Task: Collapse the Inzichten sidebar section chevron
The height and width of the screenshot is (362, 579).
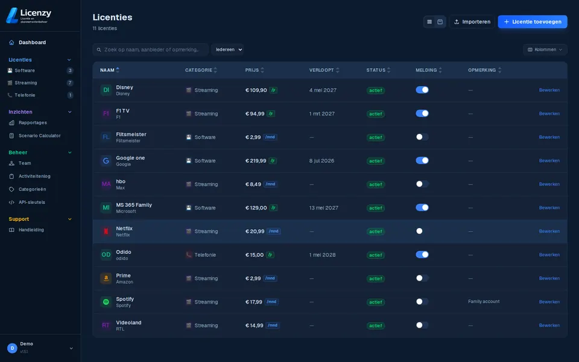Action: click(x=69, y=112)
